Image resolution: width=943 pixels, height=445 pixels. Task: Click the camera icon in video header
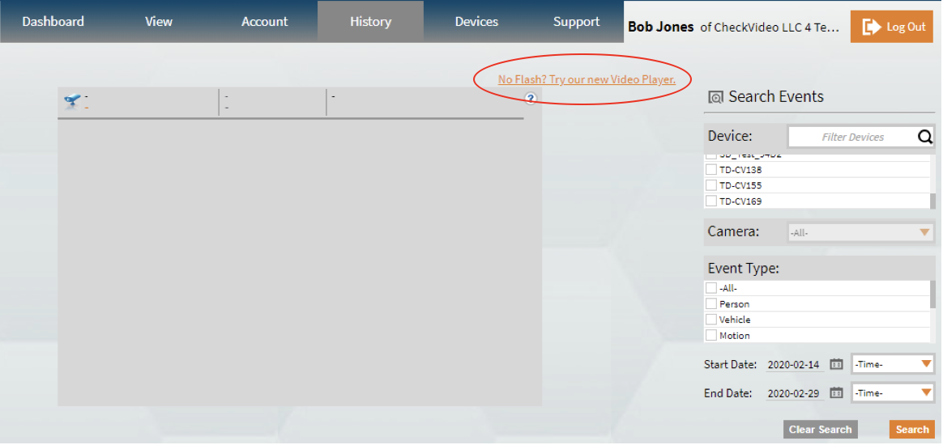coord(72,101)
